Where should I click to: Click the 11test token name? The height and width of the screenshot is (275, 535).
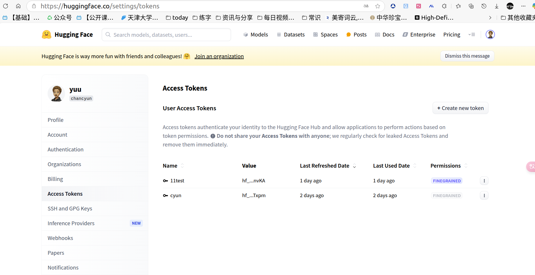[177, 181]
